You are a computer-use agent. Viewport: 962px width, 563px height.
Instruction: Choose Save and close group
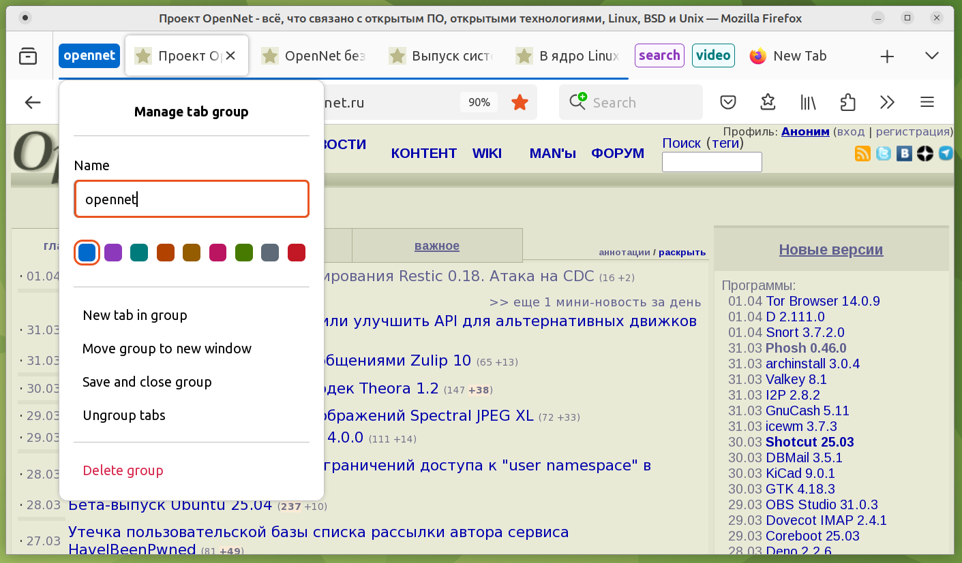coord(147,382)
